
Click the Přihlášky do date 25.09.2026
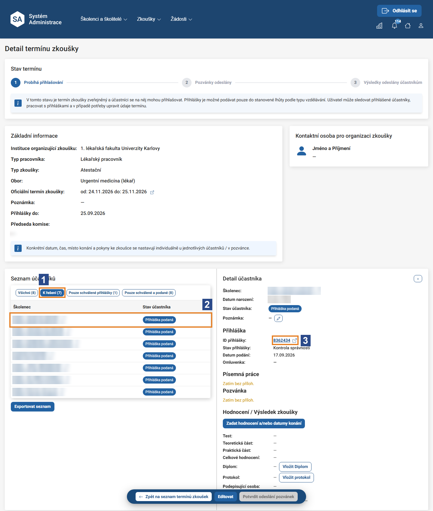93,213
